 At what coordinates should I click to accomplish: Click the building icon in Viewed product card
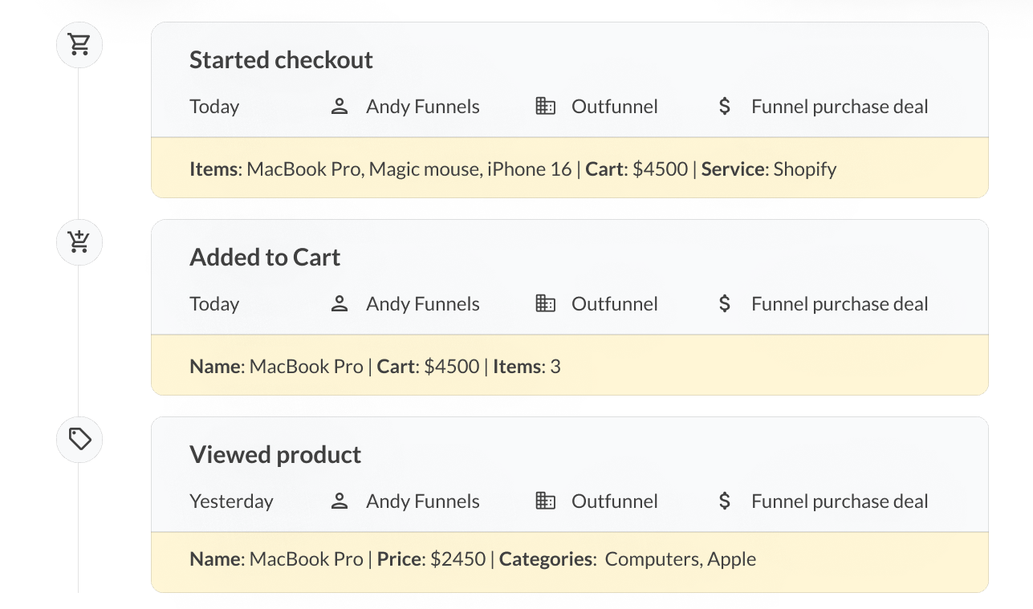click(x=546, y=501)
